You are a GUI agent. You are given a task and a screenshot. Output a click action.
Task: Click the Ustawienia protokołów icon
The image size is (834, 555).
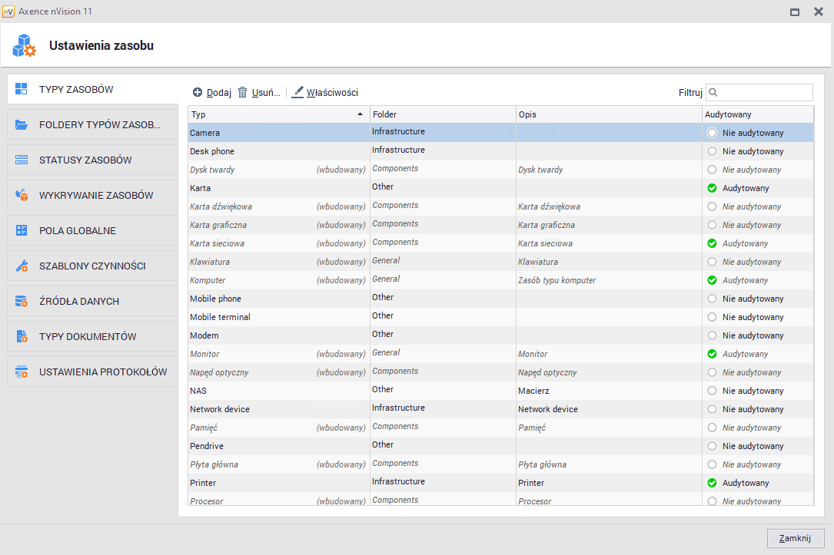coord(22,372)
